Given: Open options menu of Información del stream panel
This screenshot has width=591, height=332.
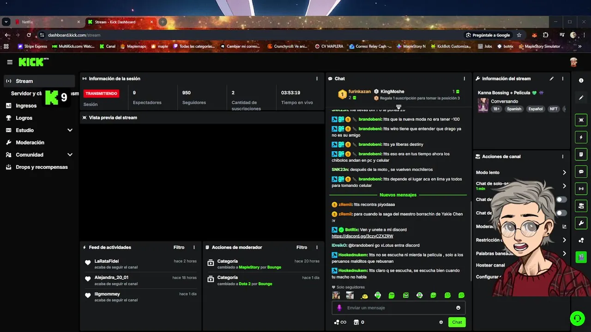Looking at the screenshot, I should point(562,79).
